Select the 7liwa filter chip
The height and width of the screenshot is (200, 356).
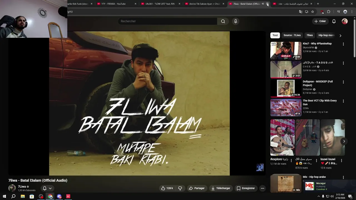310,35
